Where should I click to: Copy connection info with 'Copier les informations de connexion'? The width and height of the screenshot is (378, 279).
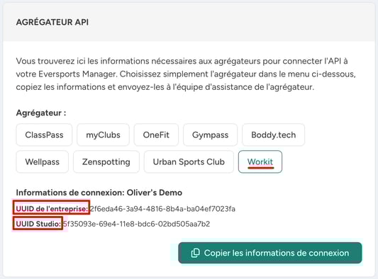click(x=270, y=253)
